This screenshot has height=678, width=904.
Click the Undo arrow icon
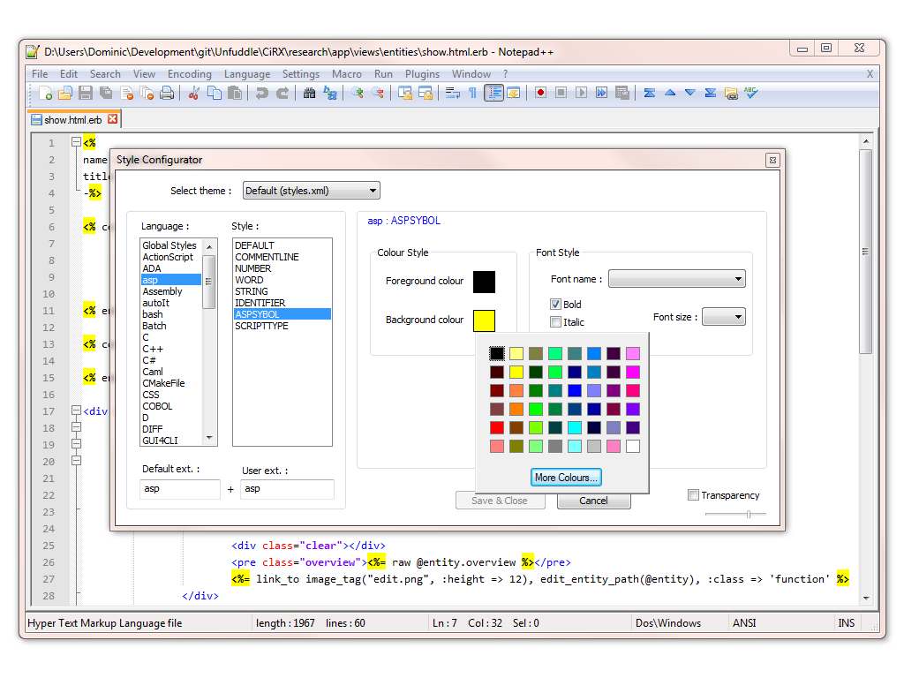pyautogui.click(x=261, y=93)
